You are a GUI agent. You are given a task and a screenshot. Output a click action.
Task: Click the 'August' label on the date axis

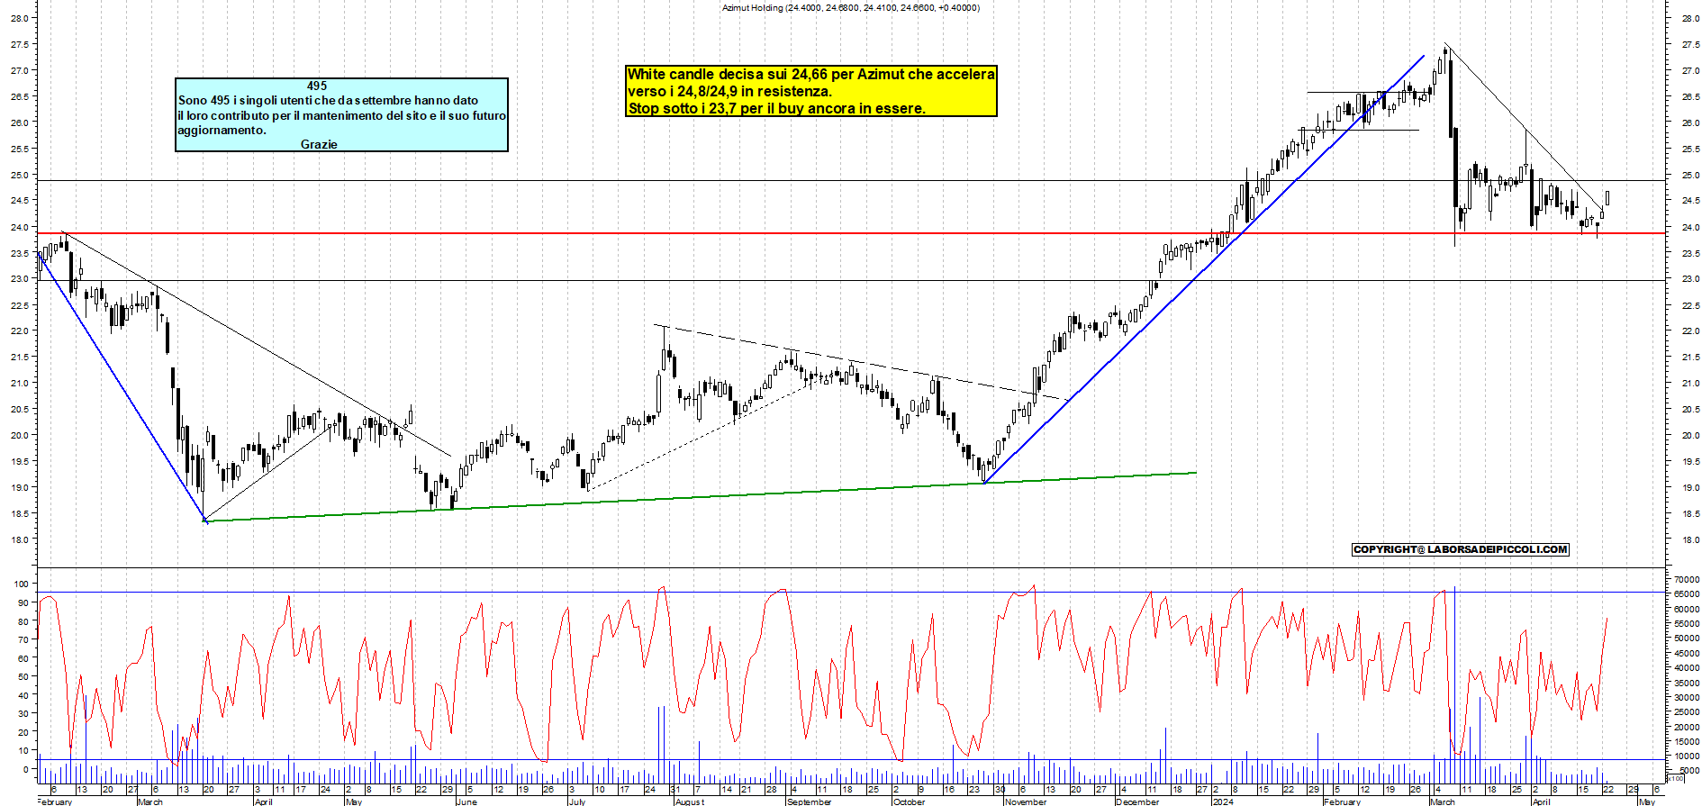coord(690,801)
